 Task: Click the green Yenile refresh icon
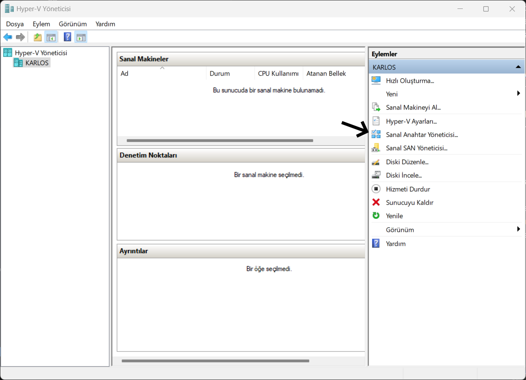(x=376, y=216)
